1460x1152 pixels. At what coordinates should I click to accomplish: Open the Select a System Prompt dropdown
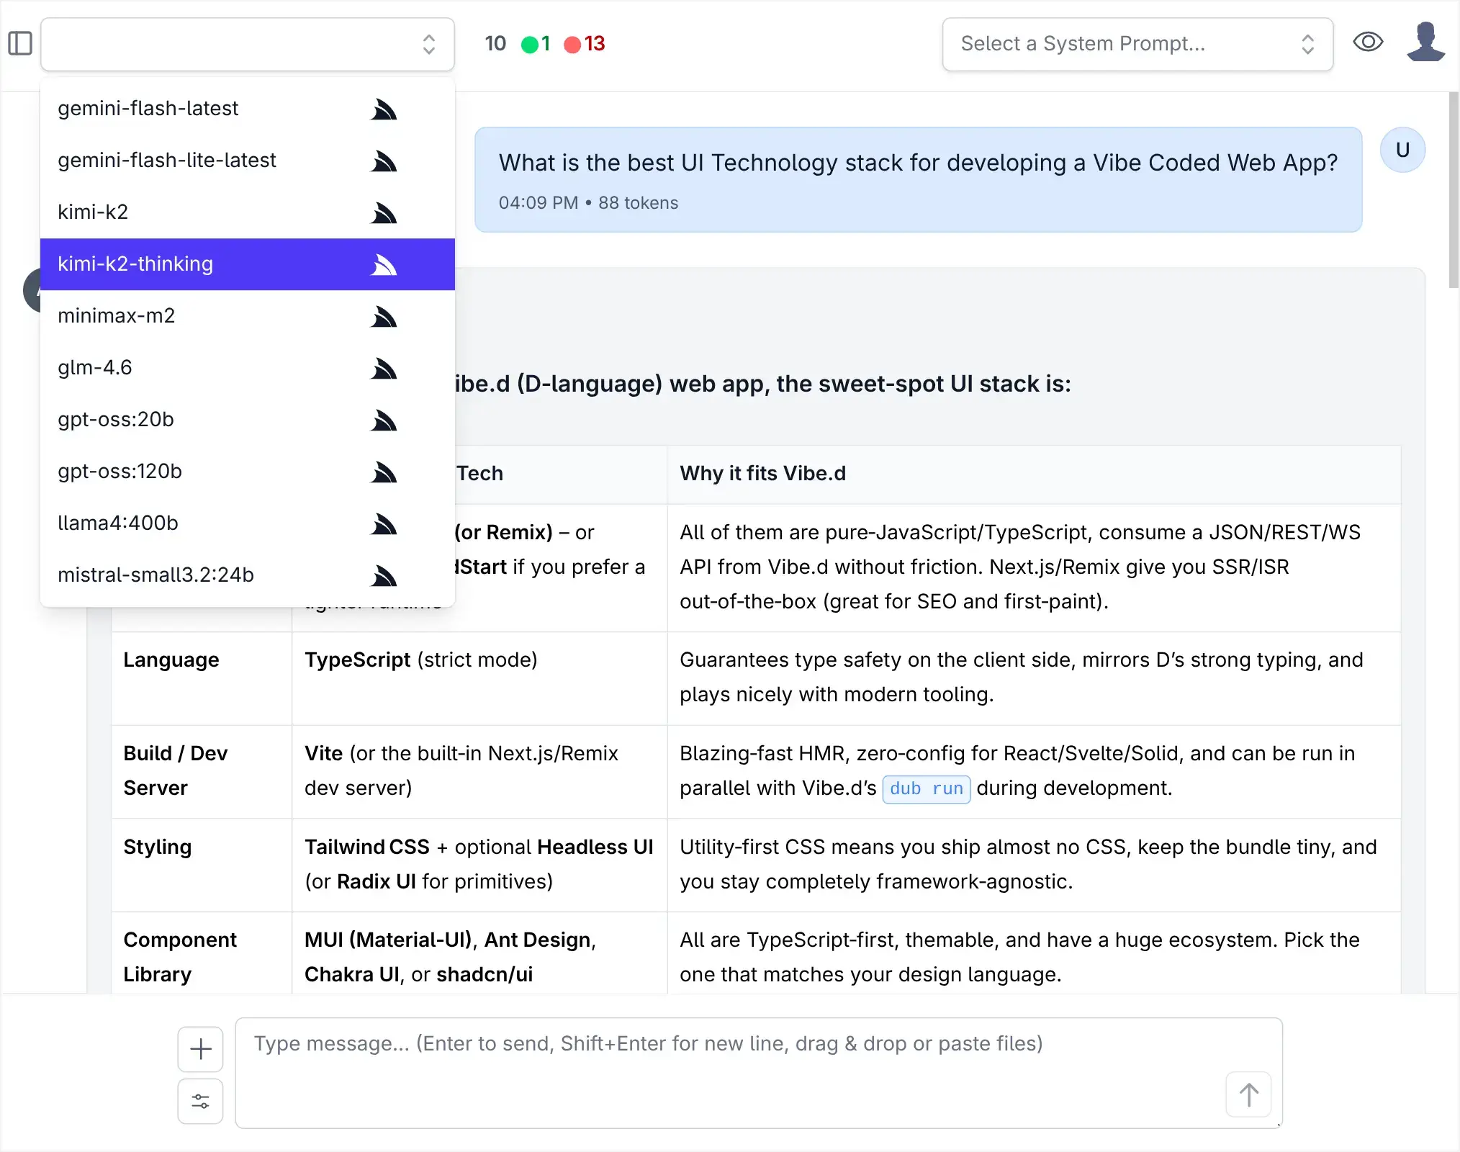pos(1137,44)
